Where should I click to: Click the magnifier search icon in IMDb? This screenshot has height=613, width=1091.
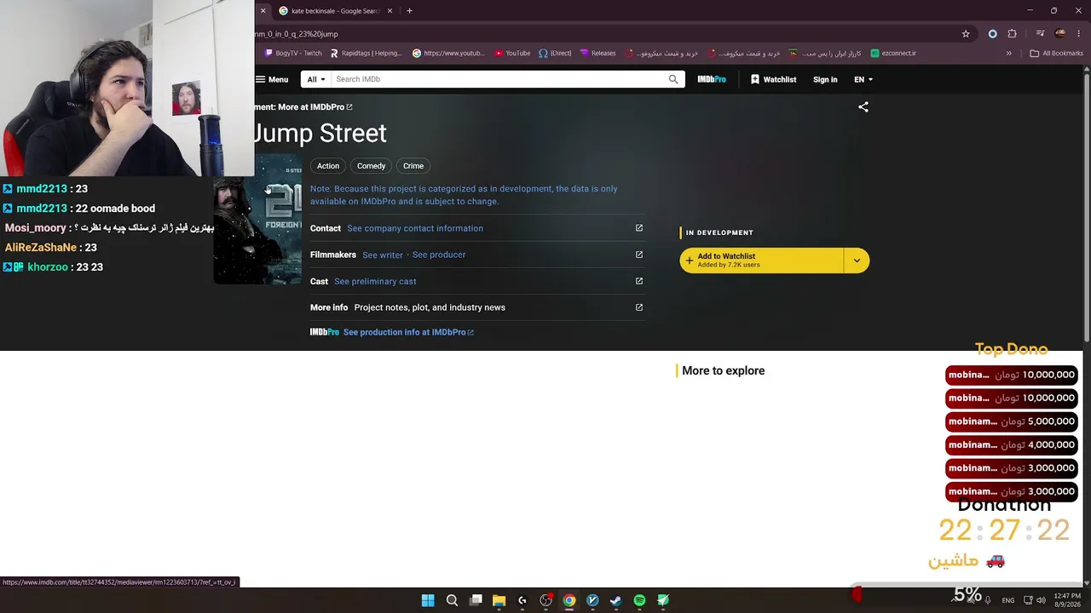click(x=673, y=79)
